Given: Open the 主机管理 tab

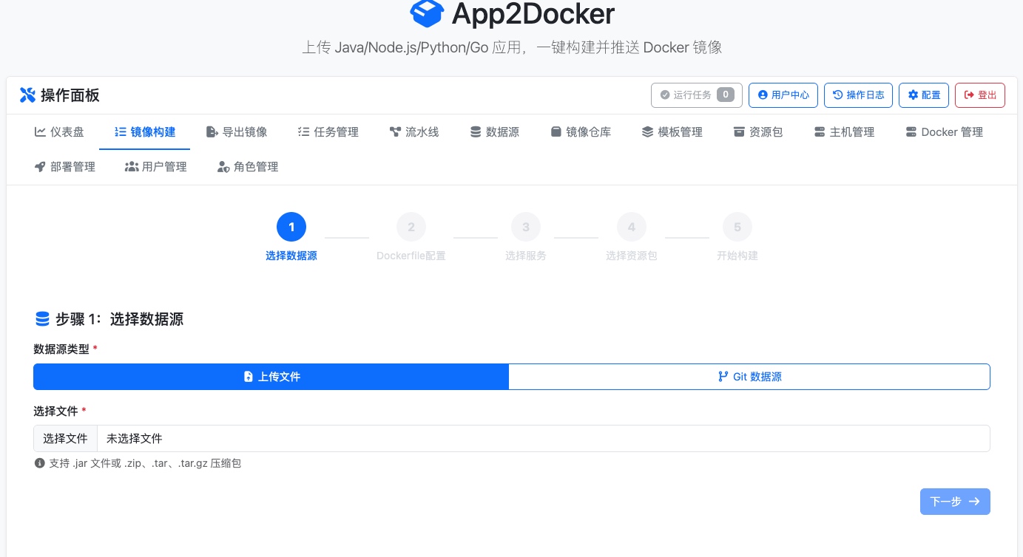Looking at the screenshot, I should pos(844,132).
